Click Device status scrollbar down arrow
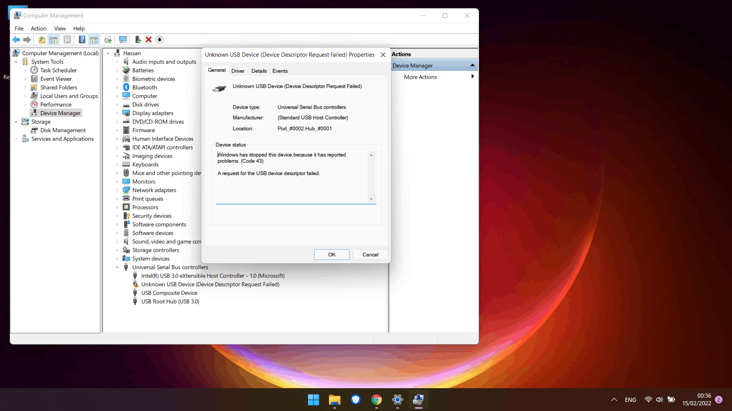The width and height of the screenshot is (732, 411). coord(371,199)
